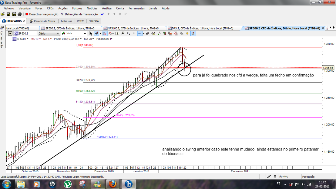Open the Diário timeframe dropdown
Screen dimensions: 336x189
[49, 33]
